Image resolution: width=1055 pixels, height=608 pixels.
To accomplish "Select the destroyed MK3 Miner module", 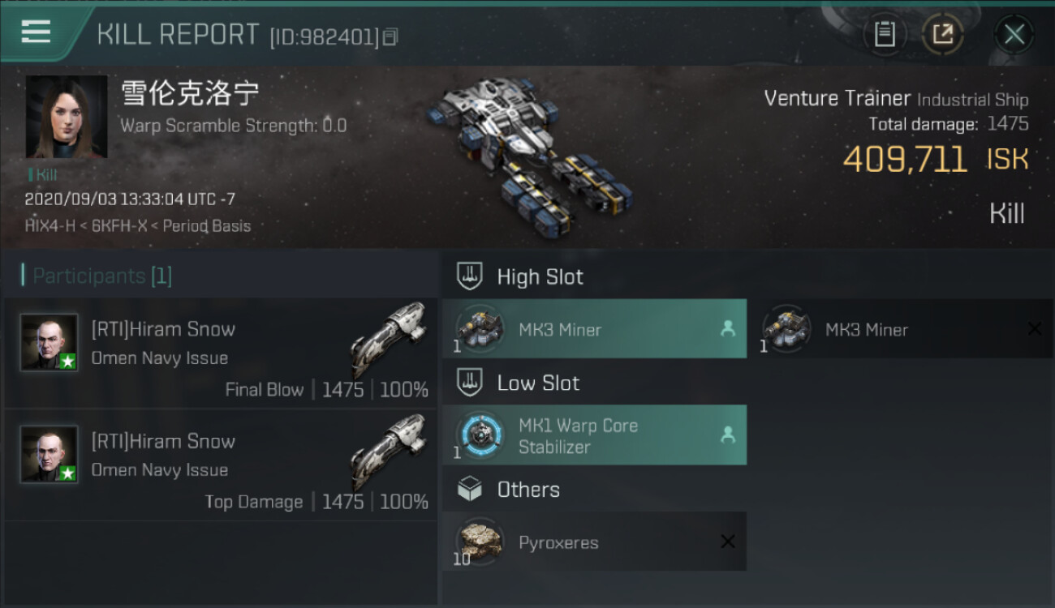I will click(x=901, y=329).
